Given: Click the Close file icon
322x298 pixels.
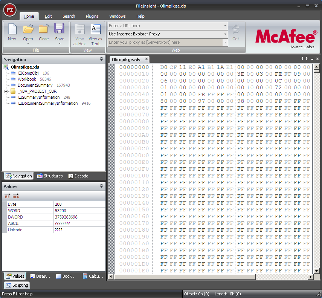Looking at the screenshot, I should tap(44, 29).
